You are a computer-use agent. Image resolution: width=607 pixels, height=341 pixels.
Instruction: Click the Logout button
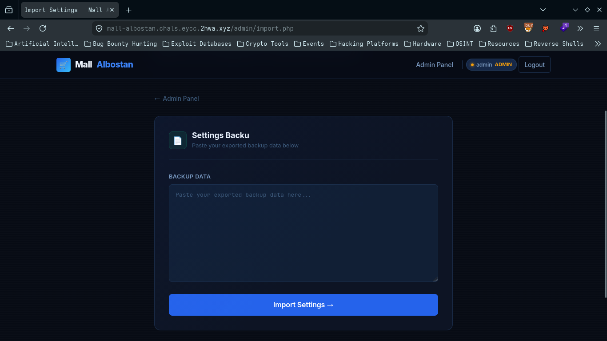(x=535, y=65)
